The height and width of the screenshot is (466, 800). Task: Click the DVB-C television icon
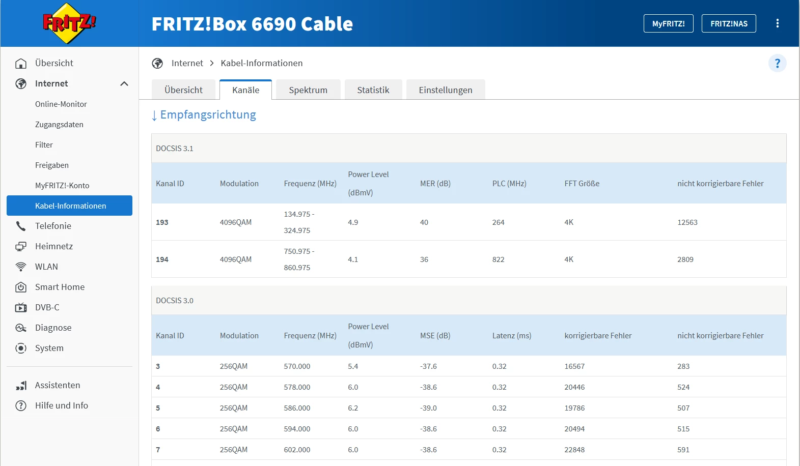21,307
